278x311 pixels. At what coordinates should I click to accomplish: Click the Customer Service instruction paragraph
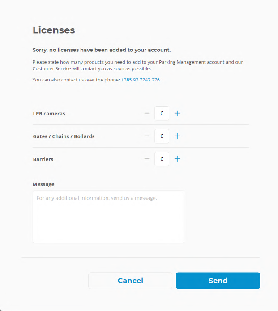tap(137, 65)
